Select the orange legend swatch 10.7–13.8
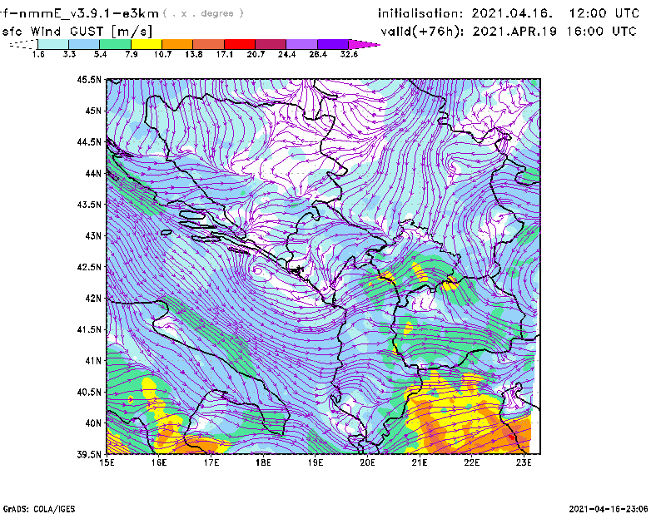 point(177,44)
